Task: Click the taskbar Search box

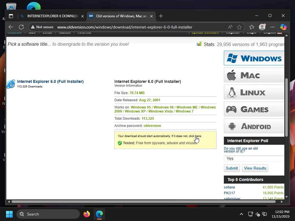Action: coord(48,214)
